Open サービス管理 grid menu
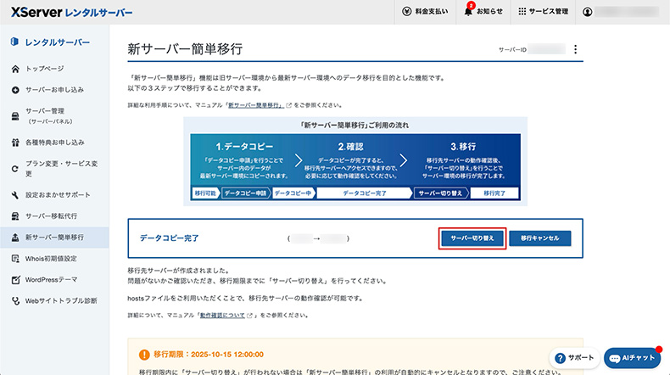 [x=543, y=12]
